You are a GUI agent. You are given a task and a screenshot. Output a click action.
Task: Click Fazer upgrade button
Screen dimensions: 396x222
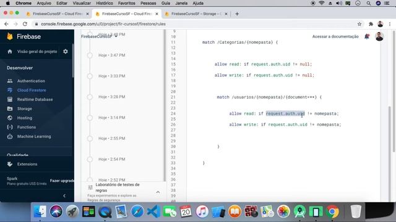62,181
